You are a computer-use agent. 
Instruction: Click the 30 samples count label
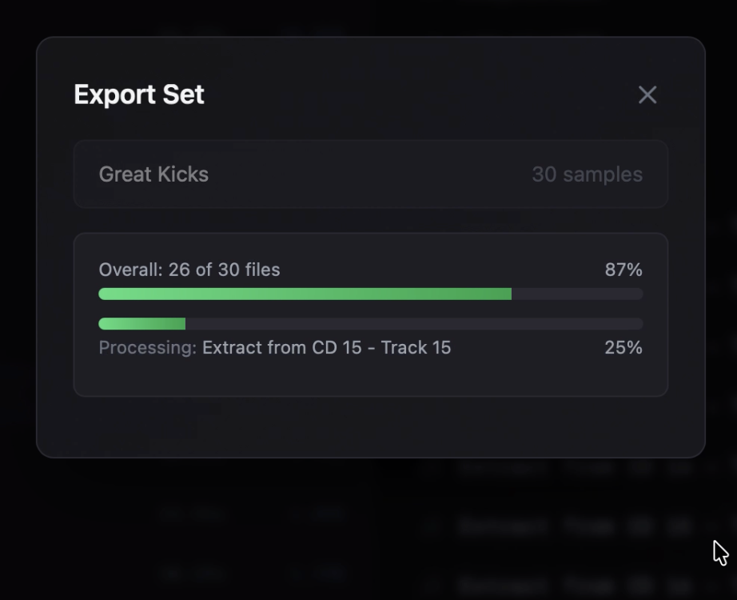point(587,174)
